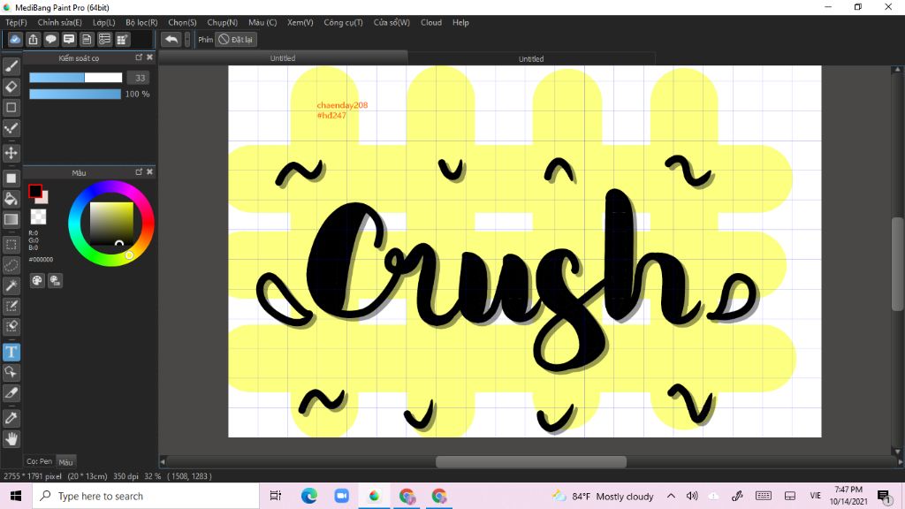The width and height of the screenshot is (905, 509).
Task: Click the share upload icon in toolbar
Action: [x=33, y=39]
